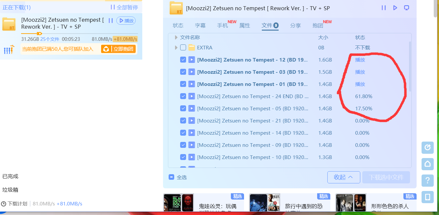The height and width of the screenshot is (215, 439).
Task: Toggle the 全选 select-all checkbox
Action: click(171, 177)
